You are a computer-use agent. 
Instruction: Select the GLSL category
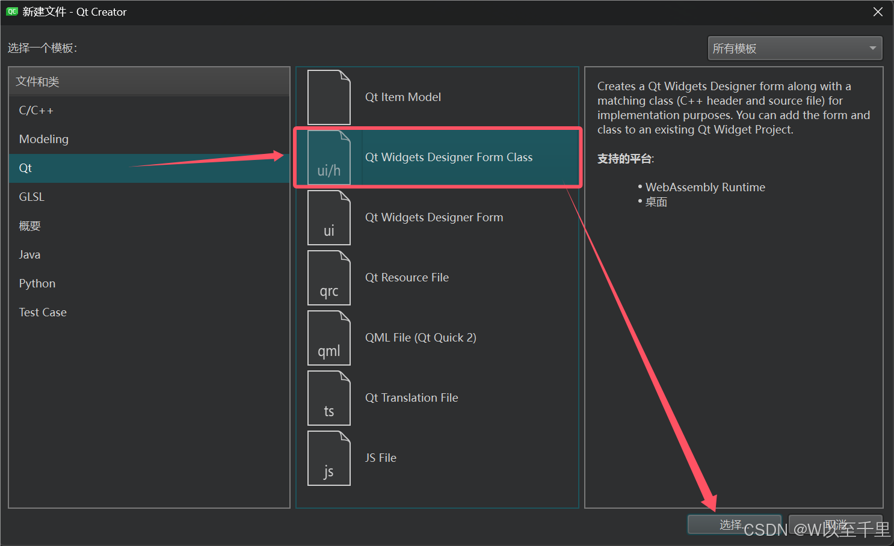tap(149, 197)
